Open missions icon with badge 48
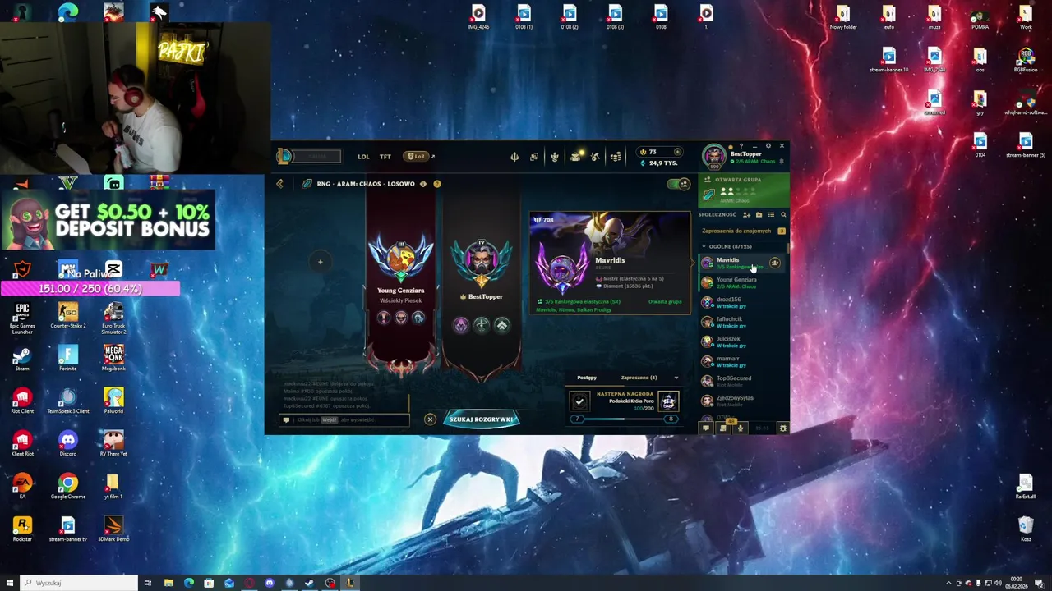The height and width of the screenshot is (591, 1052). point(723,428)
